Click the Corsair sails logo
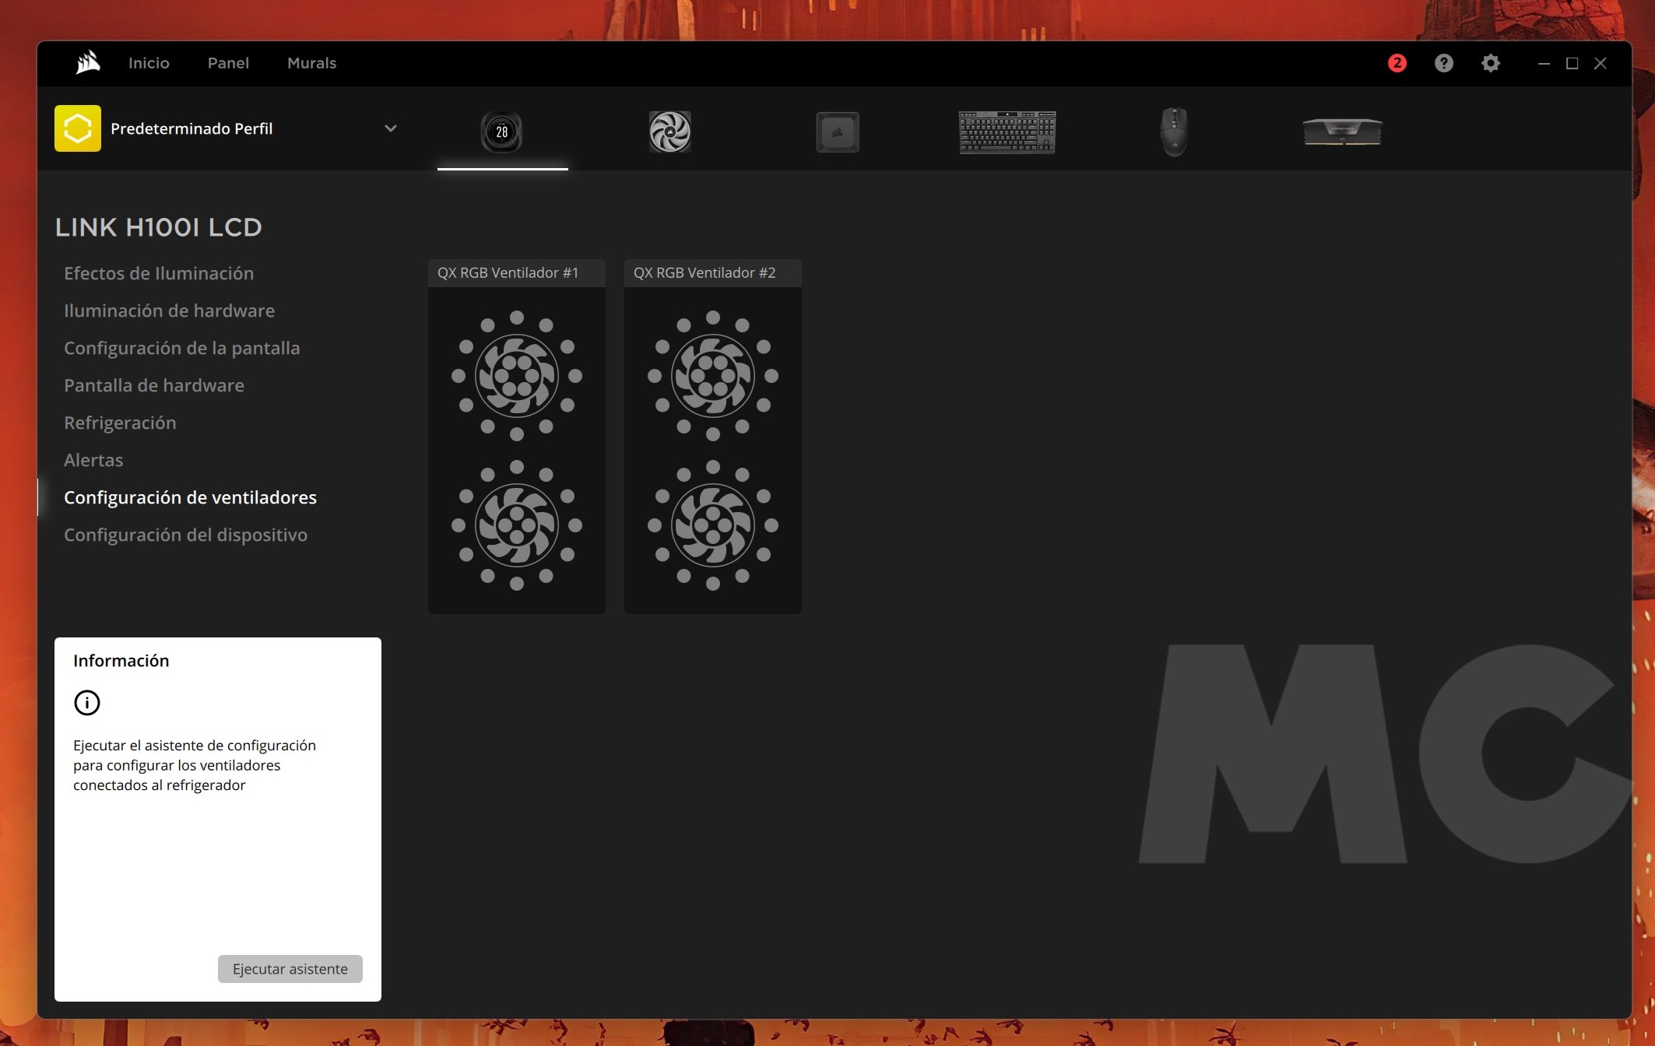Viewport: 1655px width, 1046px height. click(x=88, y=63)
